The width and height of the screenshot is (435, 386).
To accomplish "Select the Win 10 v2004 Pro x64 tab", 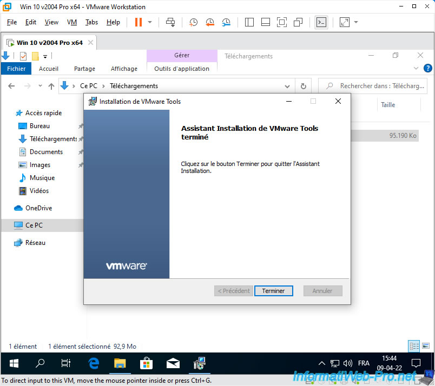I will (x=50, y=43).
